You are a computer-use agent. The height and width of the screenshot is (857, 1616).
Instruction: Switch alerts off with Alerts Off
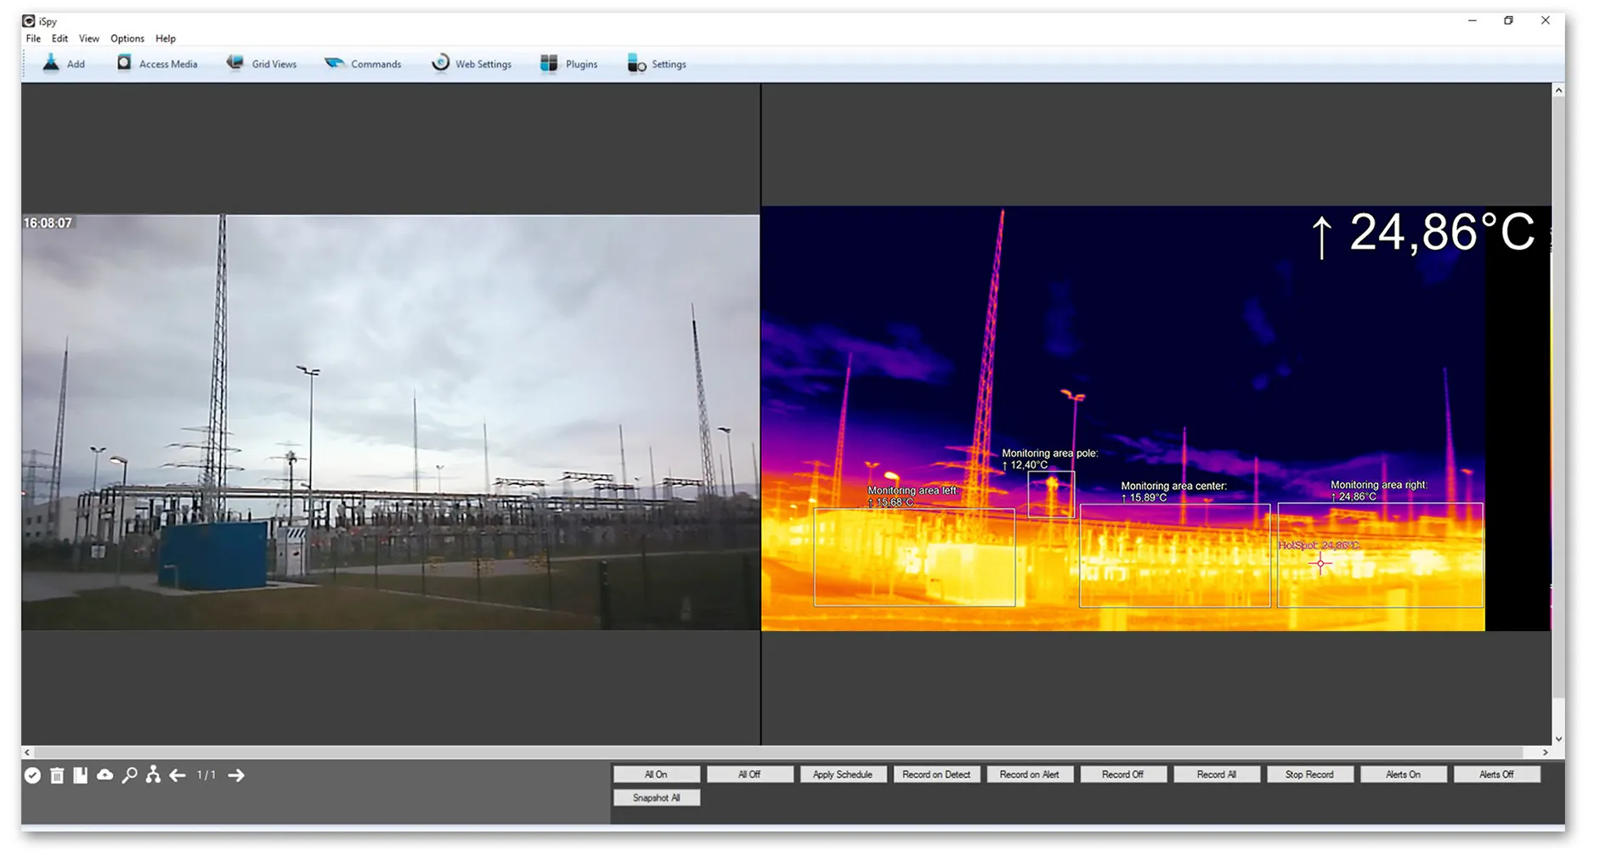click(1496, 775)
